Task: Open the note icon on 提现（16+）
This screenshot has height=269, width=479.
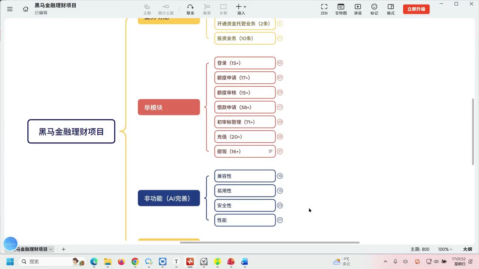Action: [271, 151]
